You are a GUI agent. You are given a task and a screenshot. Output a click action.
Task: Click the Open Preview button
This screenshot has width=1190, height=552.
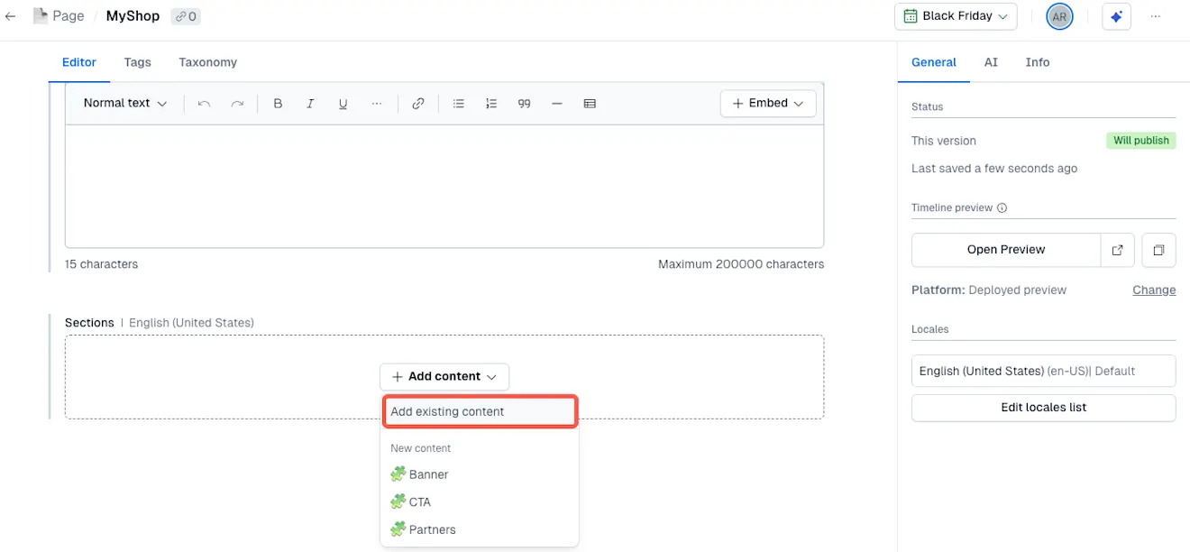coord(1006,250)
